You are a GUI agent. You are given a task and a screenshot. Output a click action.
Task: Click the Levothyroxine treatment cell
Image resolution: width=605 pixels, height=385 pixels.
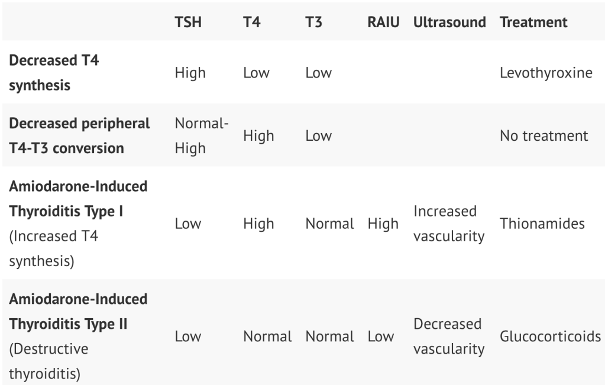546,73
